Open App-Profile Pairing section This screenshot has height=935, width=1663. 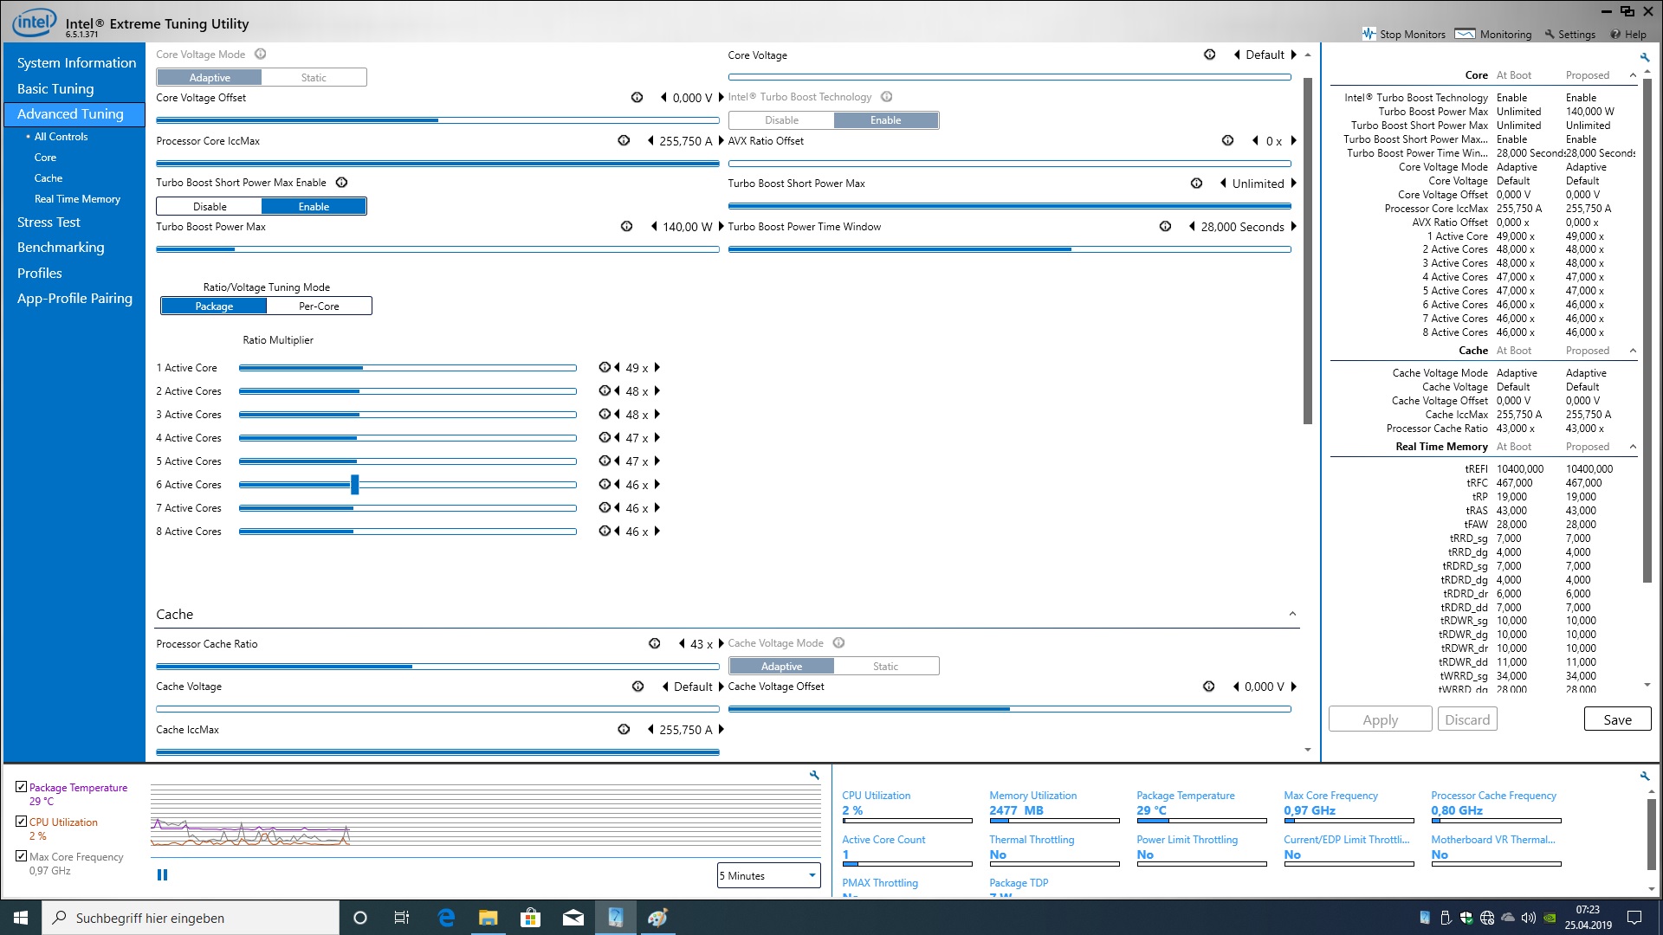[74, 299]
